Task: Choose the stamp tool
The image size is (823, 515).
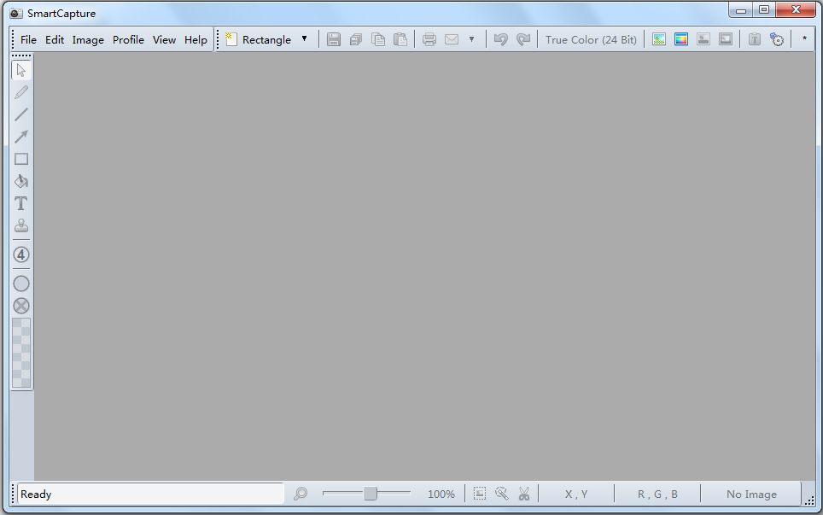Action: (x=21, y=225)
